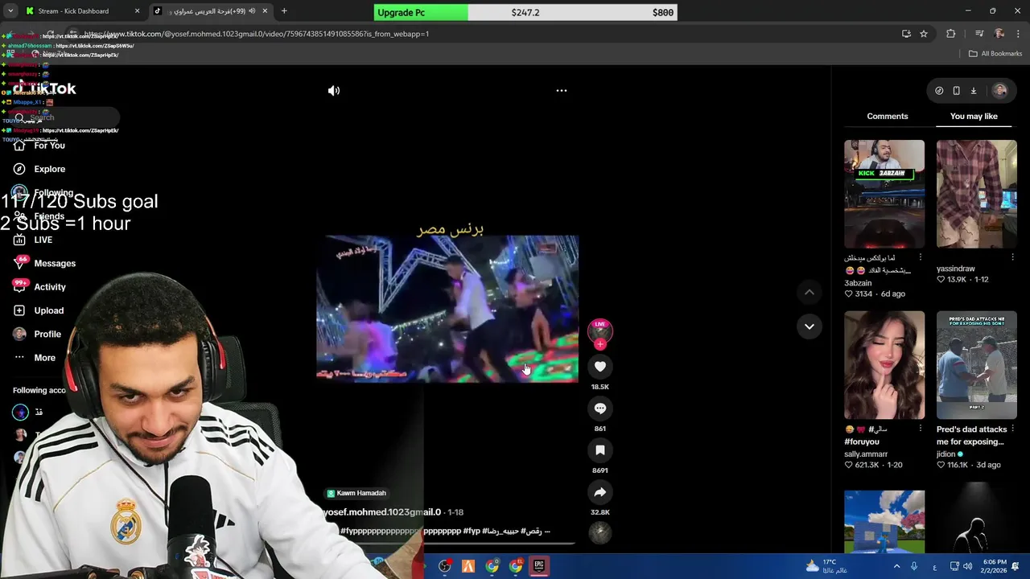Open the notification center bell
This screenshot has width=1030, height=579.
(1016, 566)
